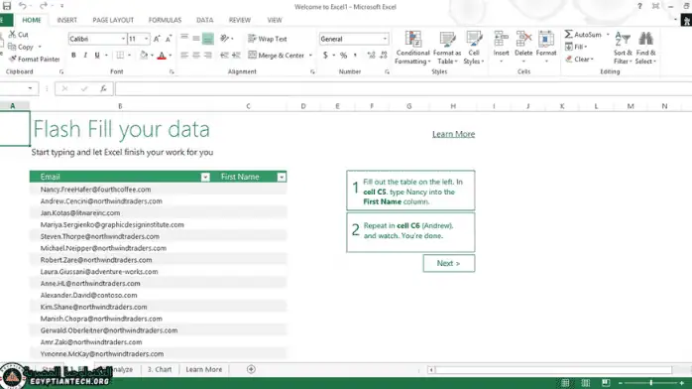692x389 pixels.
Task: Center text horizontally
Action: tap(196, 56)
